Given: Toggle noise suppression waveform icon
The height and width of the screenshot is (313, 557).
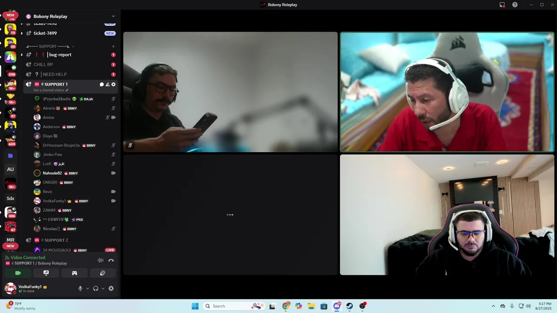Looking at the screenshot, I should point(101,260).
